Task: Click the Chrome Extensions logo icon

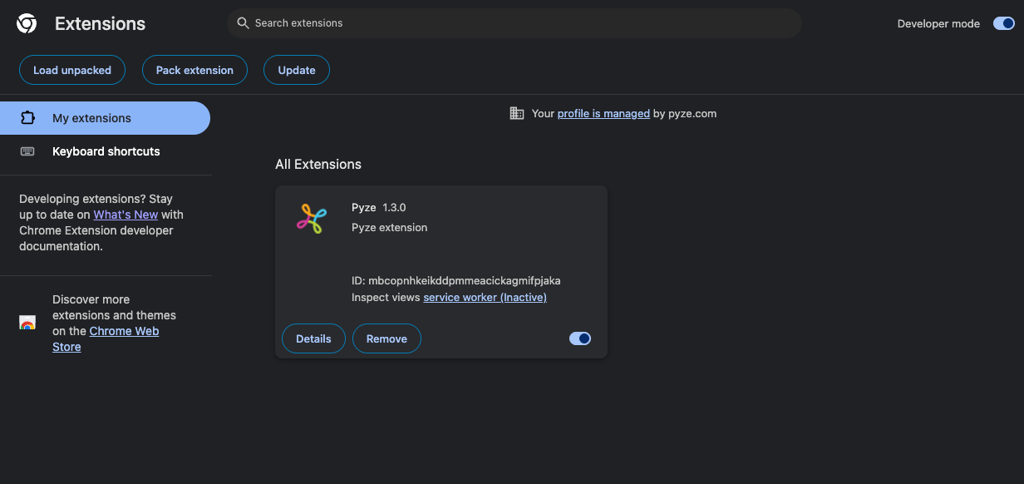Action: tap(26, 23)
